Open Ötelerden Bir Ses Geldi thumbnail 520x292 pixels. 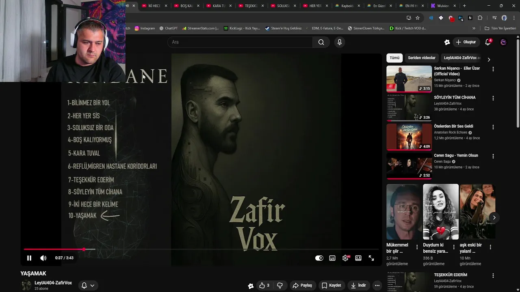409,137
